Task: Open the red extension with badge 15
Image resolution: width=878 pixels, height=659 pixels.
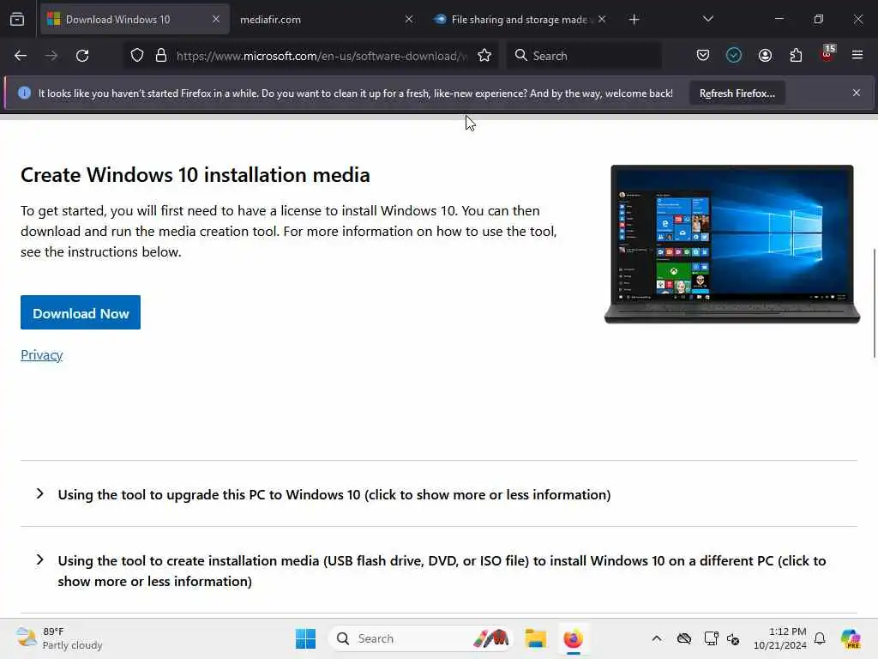Action: pyautogui.click(x=827, y=54)
